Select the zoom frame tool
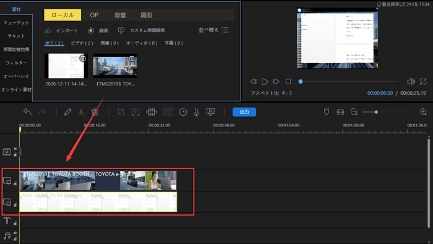Viewport: 433px width, 244px height. tap(135, 112)
